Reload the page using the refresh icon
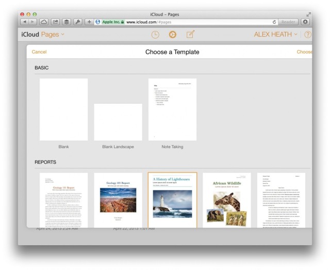Image resolution: width=330 pixels, height=270 pixels. click(274, 22)
